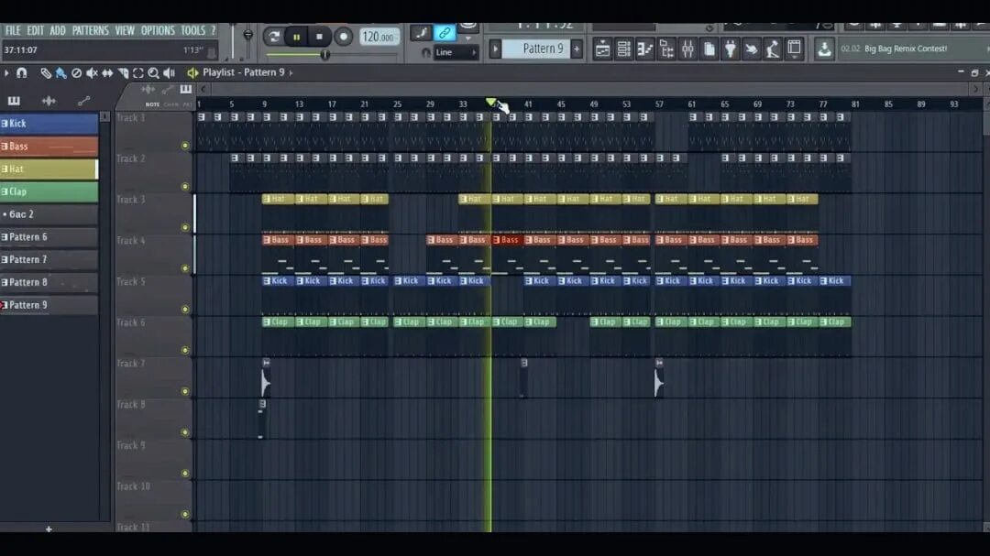
Task: Open the ADD menu
Action: (58, 30)
